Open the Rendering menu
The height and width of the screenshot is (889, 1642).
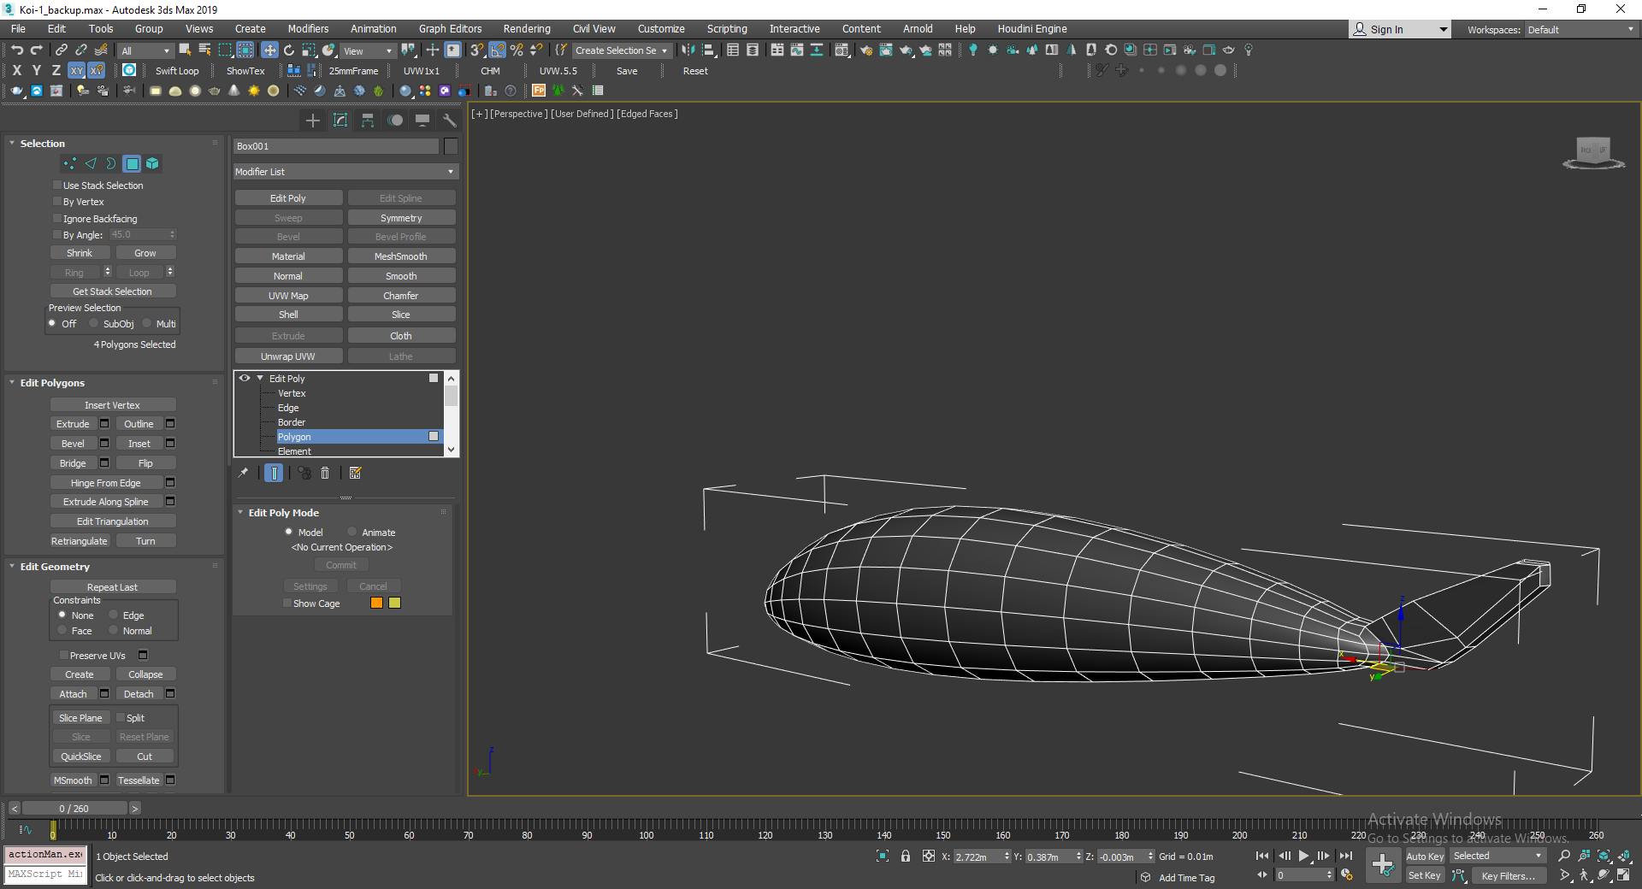click(527, 28)
